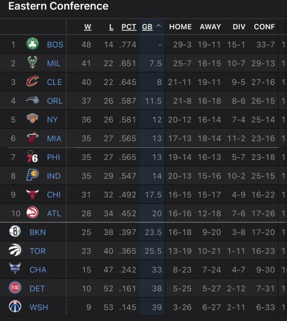This screenshot has height=321, width=287.
Task: Sort by the GB column header
Action: (147, 27)
